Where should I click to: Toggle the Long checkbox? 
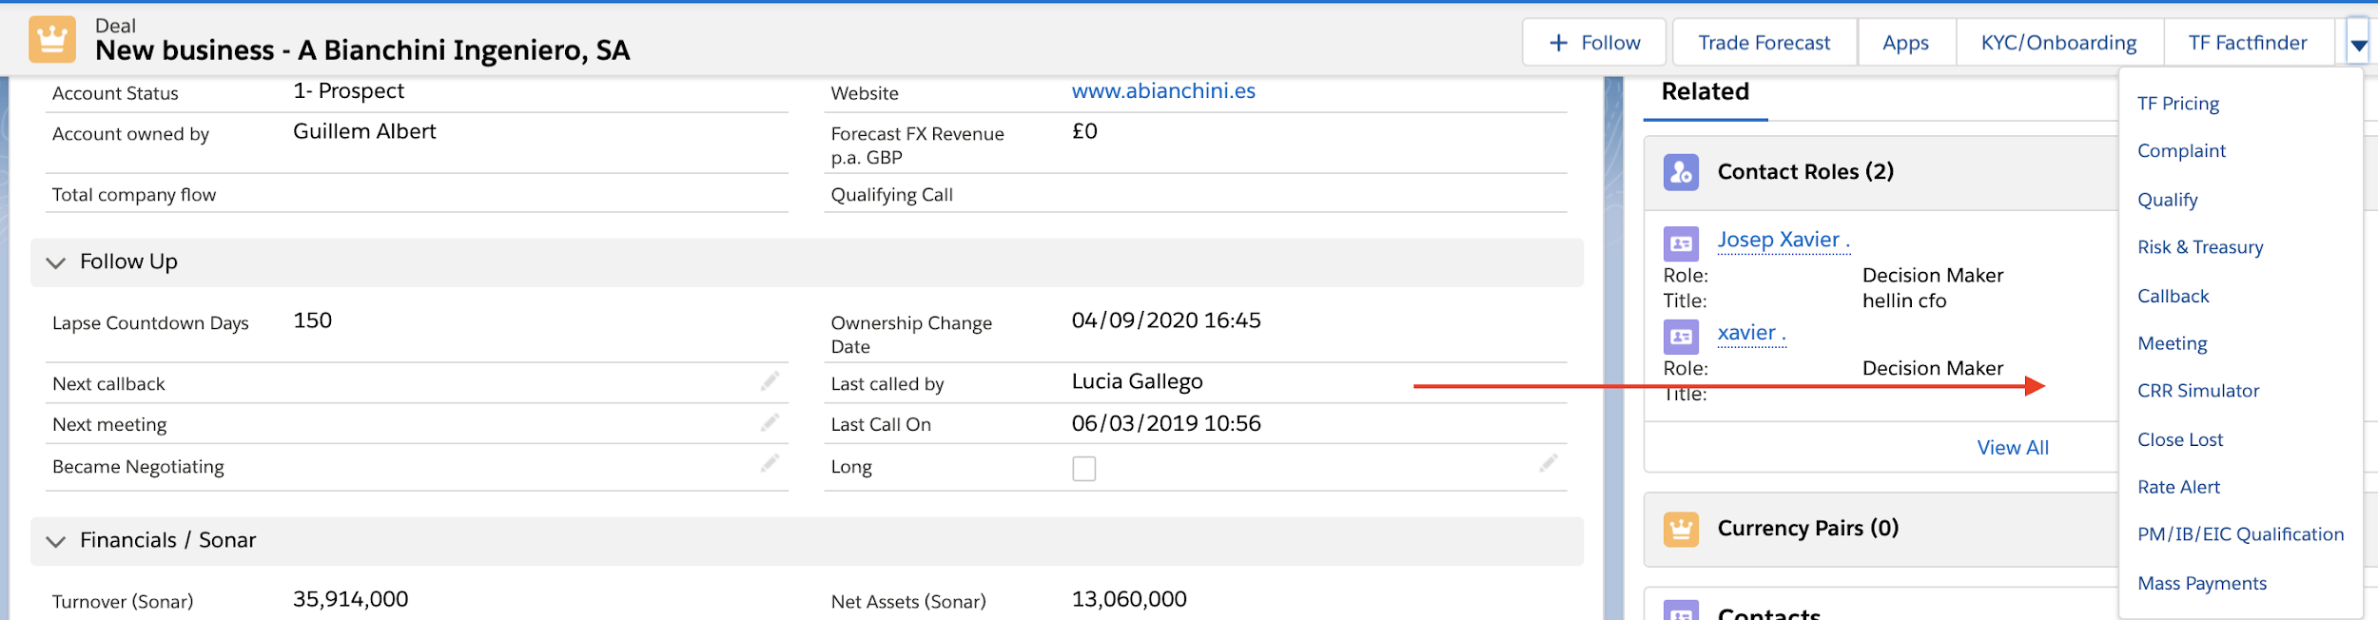[1083, 469]
